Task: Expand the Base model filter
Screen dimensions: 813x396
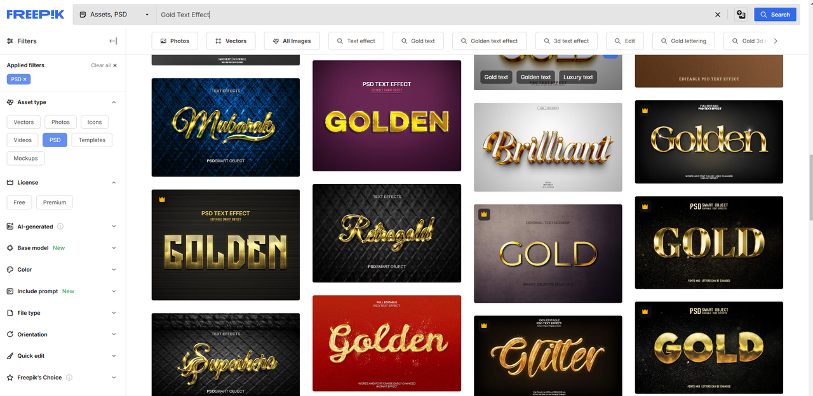Action: pos(114,248)
